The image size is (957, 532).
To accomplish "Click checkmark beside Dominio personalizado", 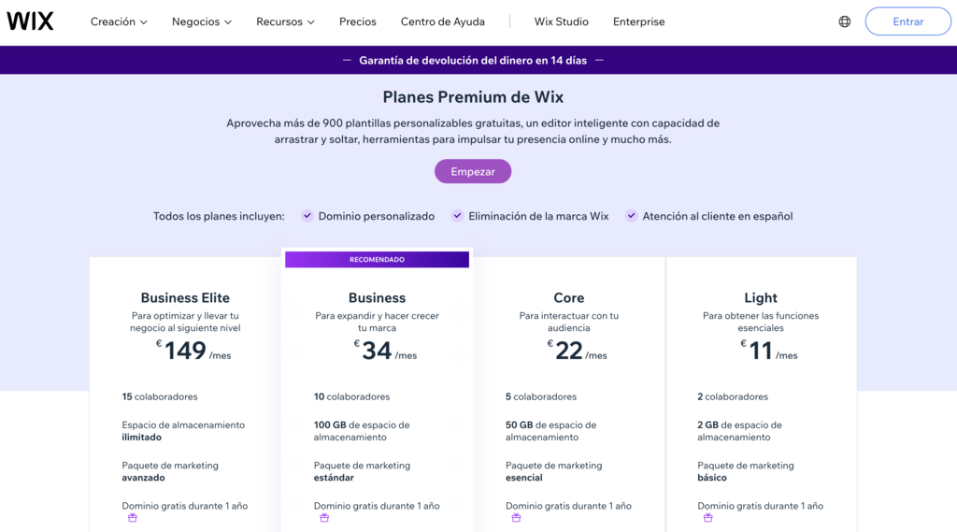I will click(307, 216).
